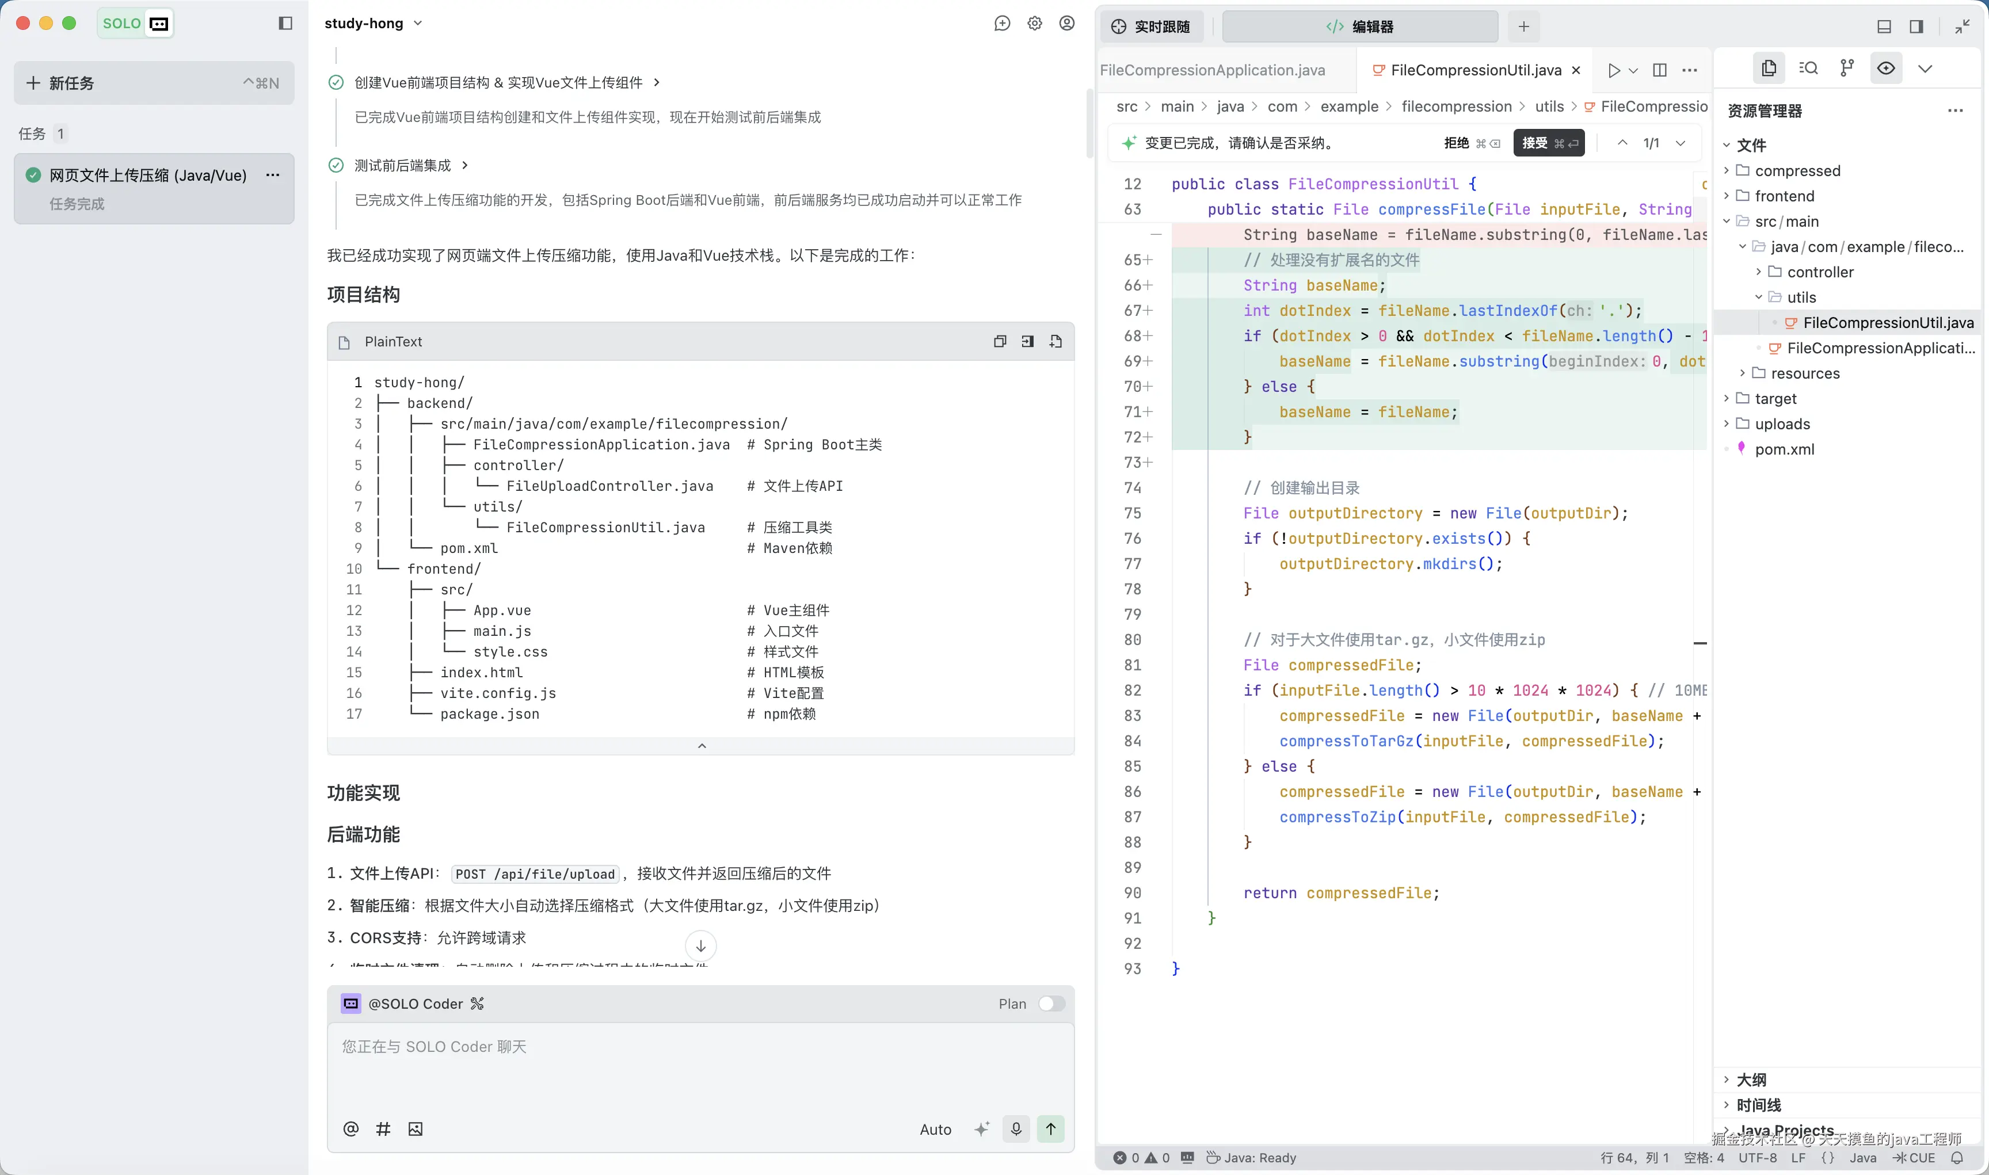Open source control branch icon in sidebar
Screen dimensions: 1989x1175
(x=1846, y=68)
